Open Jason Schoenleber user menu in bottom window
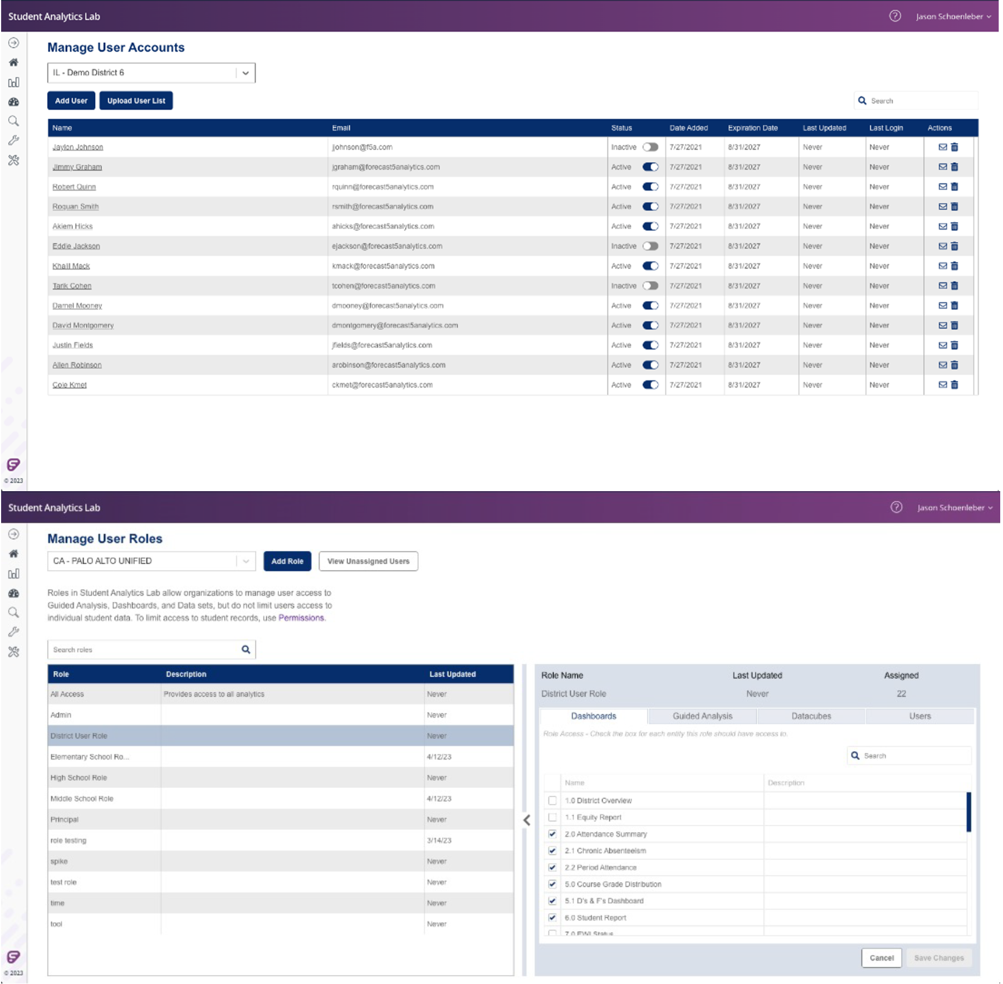Screen dimensions: 1003x984 955,507
